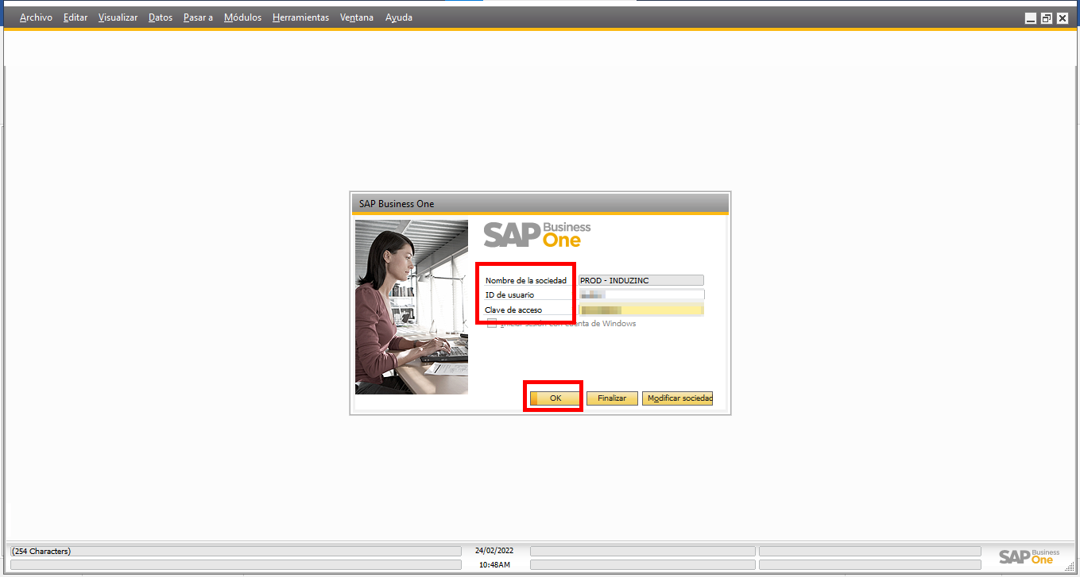Image resolution: width=1080 pixels, height=577 pixels.
Task: Focus the ID de usuario field
Action: 641,294
